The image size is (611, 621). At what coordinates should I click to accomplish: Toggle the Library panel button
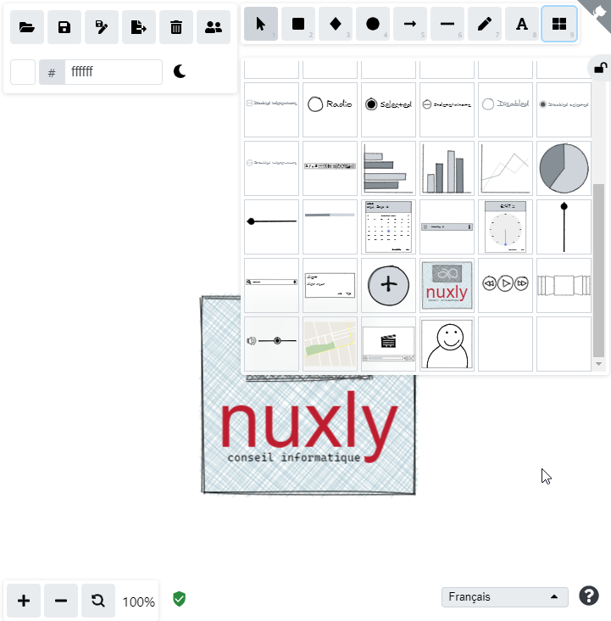click(559, 24)
